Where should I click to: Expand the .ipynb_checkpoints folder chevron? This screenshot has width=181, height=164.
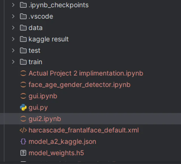point(13,5)
